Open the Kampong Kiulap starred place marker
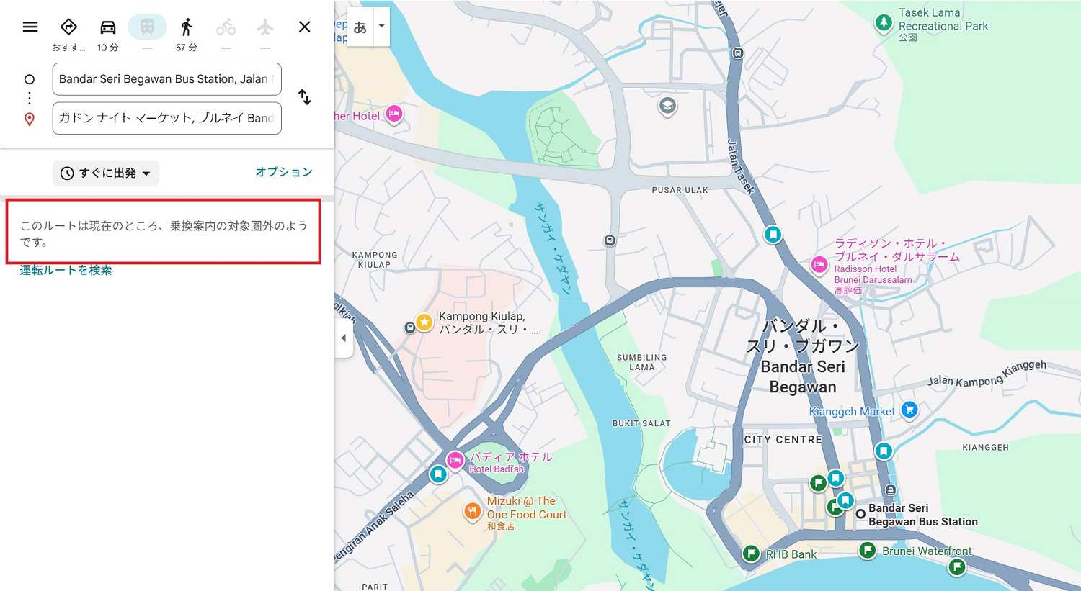Screen dimensions: 1081x591 (424, 322)
